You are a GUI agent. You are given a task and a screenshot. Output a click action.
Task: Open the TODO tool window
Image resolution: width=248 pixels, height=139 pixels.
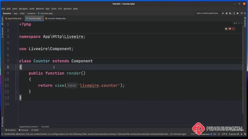tap(35, 130)
